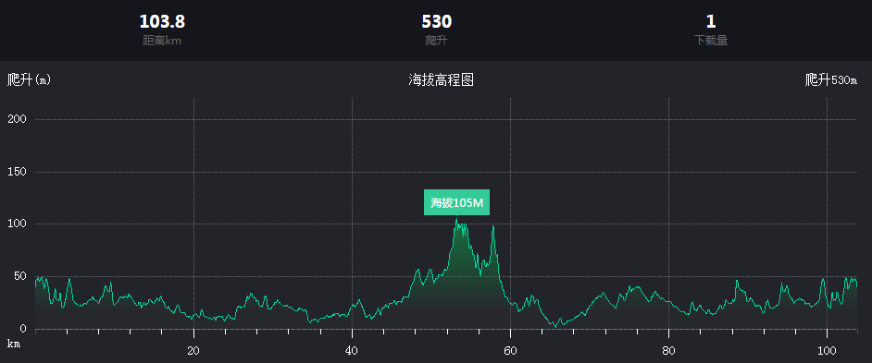Viewport: 872px width, 363px height.
Task: Click the km unit label at axis origin
Action: point(14,345)
